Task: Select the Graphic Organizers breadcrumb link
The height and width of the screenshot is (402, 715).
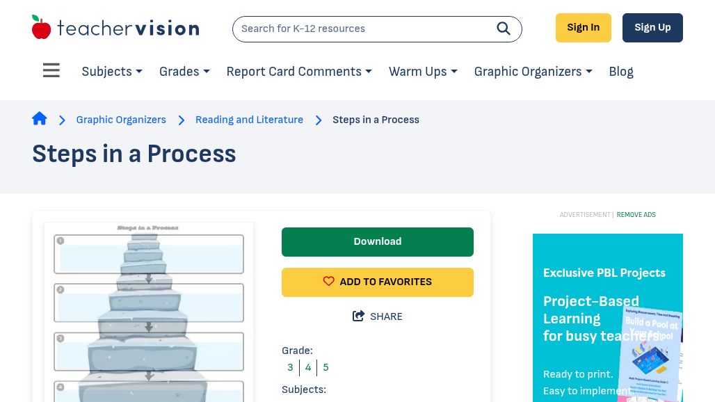Action: pos(121,120)
